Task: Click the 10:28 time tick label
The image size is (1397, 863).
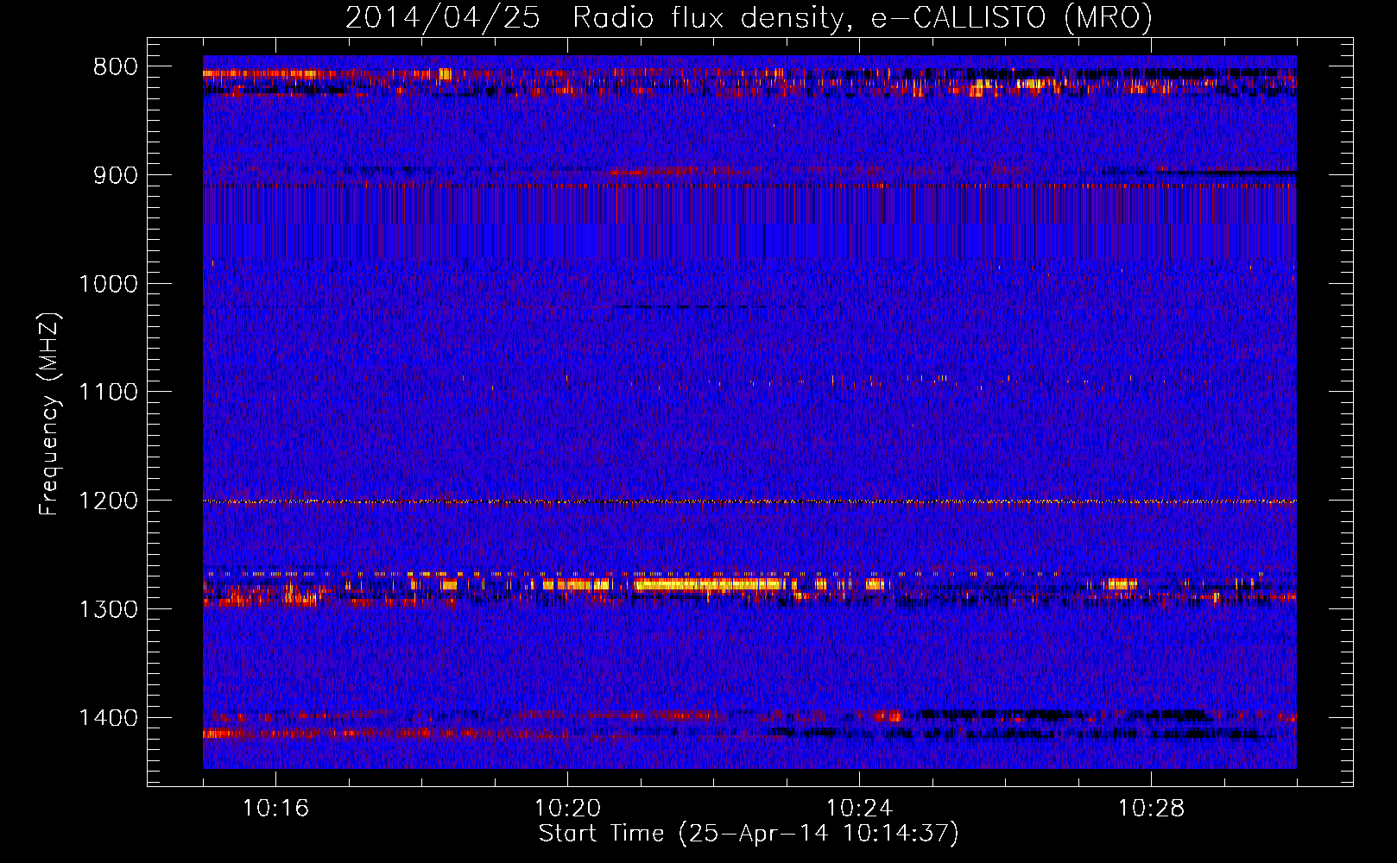Action: (x=1151, y=809)
